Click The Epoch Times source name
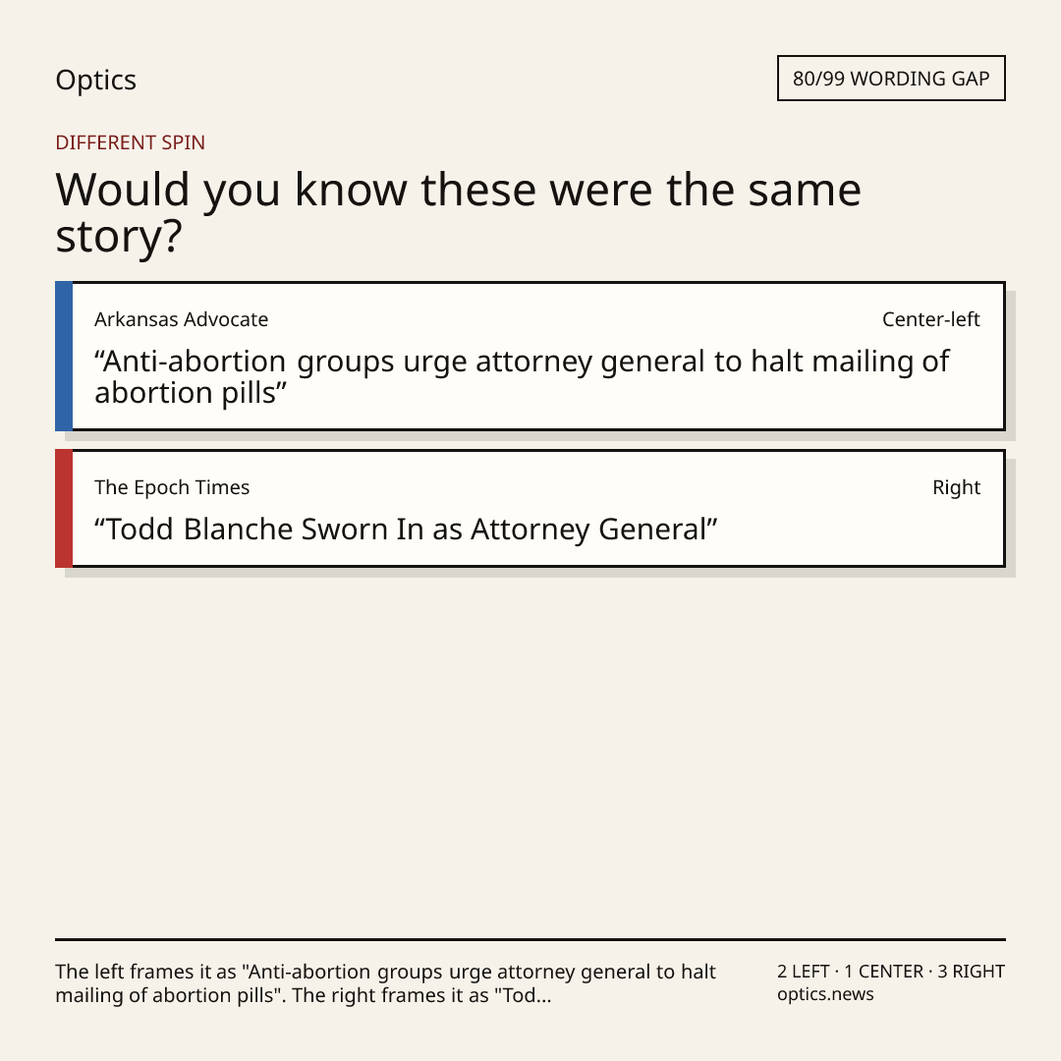 [x=172, y=487]
